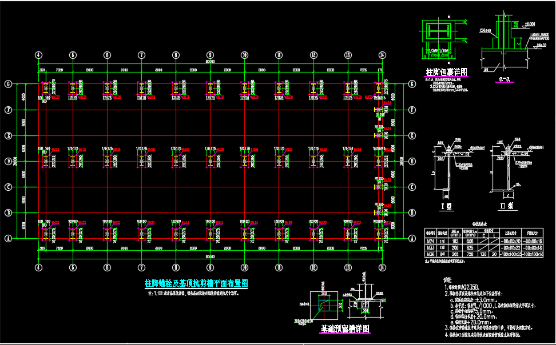
Task: Click the C column header in the anchor table
Action: (484, 235)
